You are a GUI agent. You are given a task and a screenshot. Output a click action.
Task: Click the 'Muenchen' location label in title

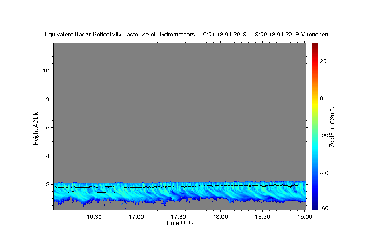(x=314, y=34)
